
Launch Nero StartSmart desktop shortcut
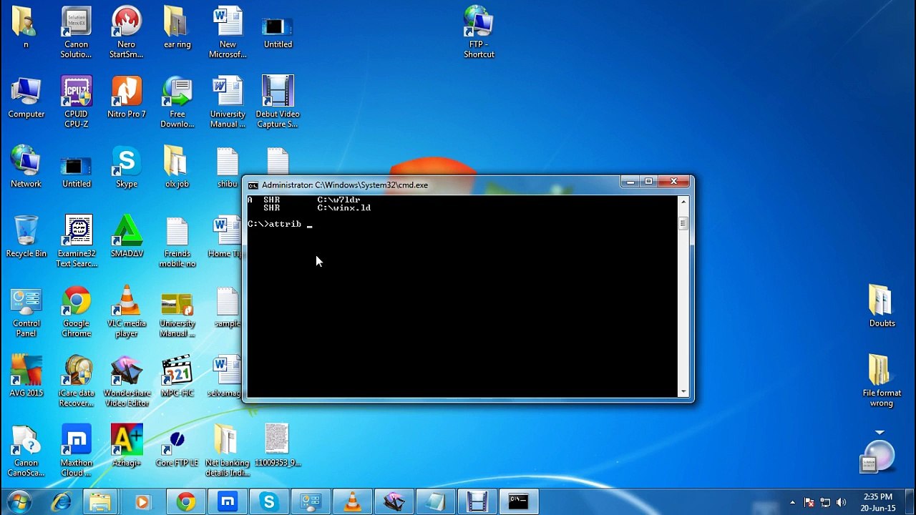(x=127, y=33)
